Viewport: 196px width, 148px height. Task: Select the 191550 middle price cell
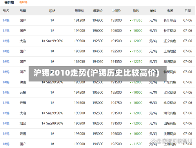click(x=116, y=61)
